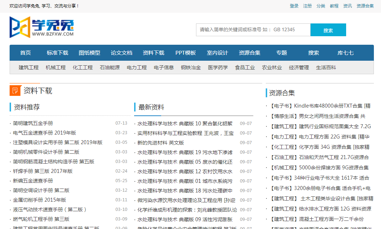Click the 专题 navigation item
381x229 pixels.
[281, 52]
